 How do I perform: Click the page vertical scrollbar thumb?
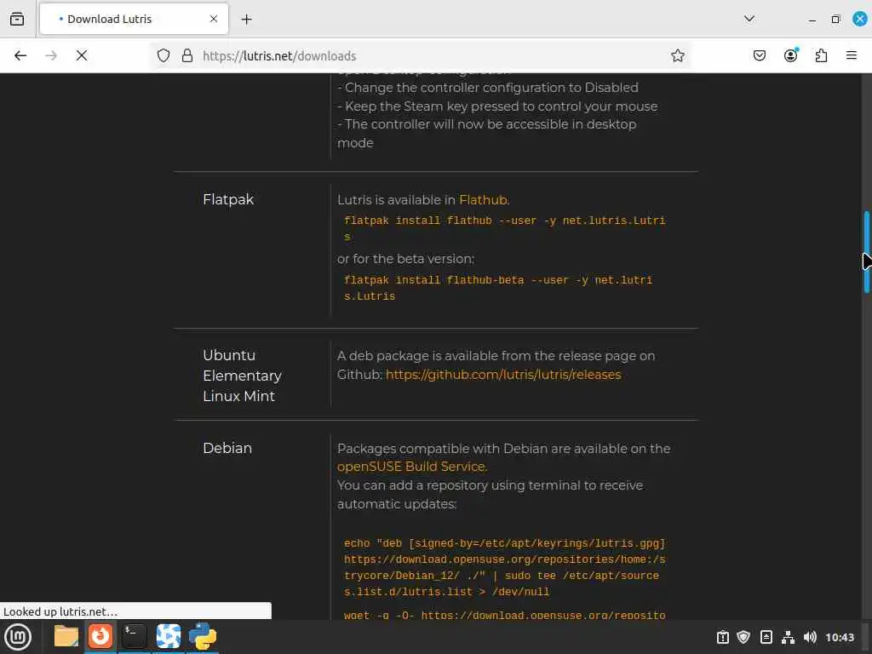(866, 252)
